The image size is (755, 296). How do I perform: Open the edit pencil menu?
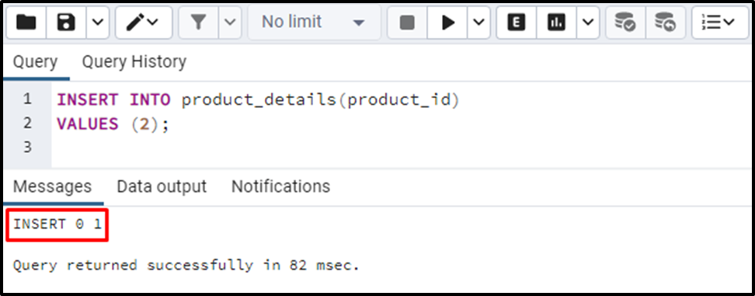[144, 23]
